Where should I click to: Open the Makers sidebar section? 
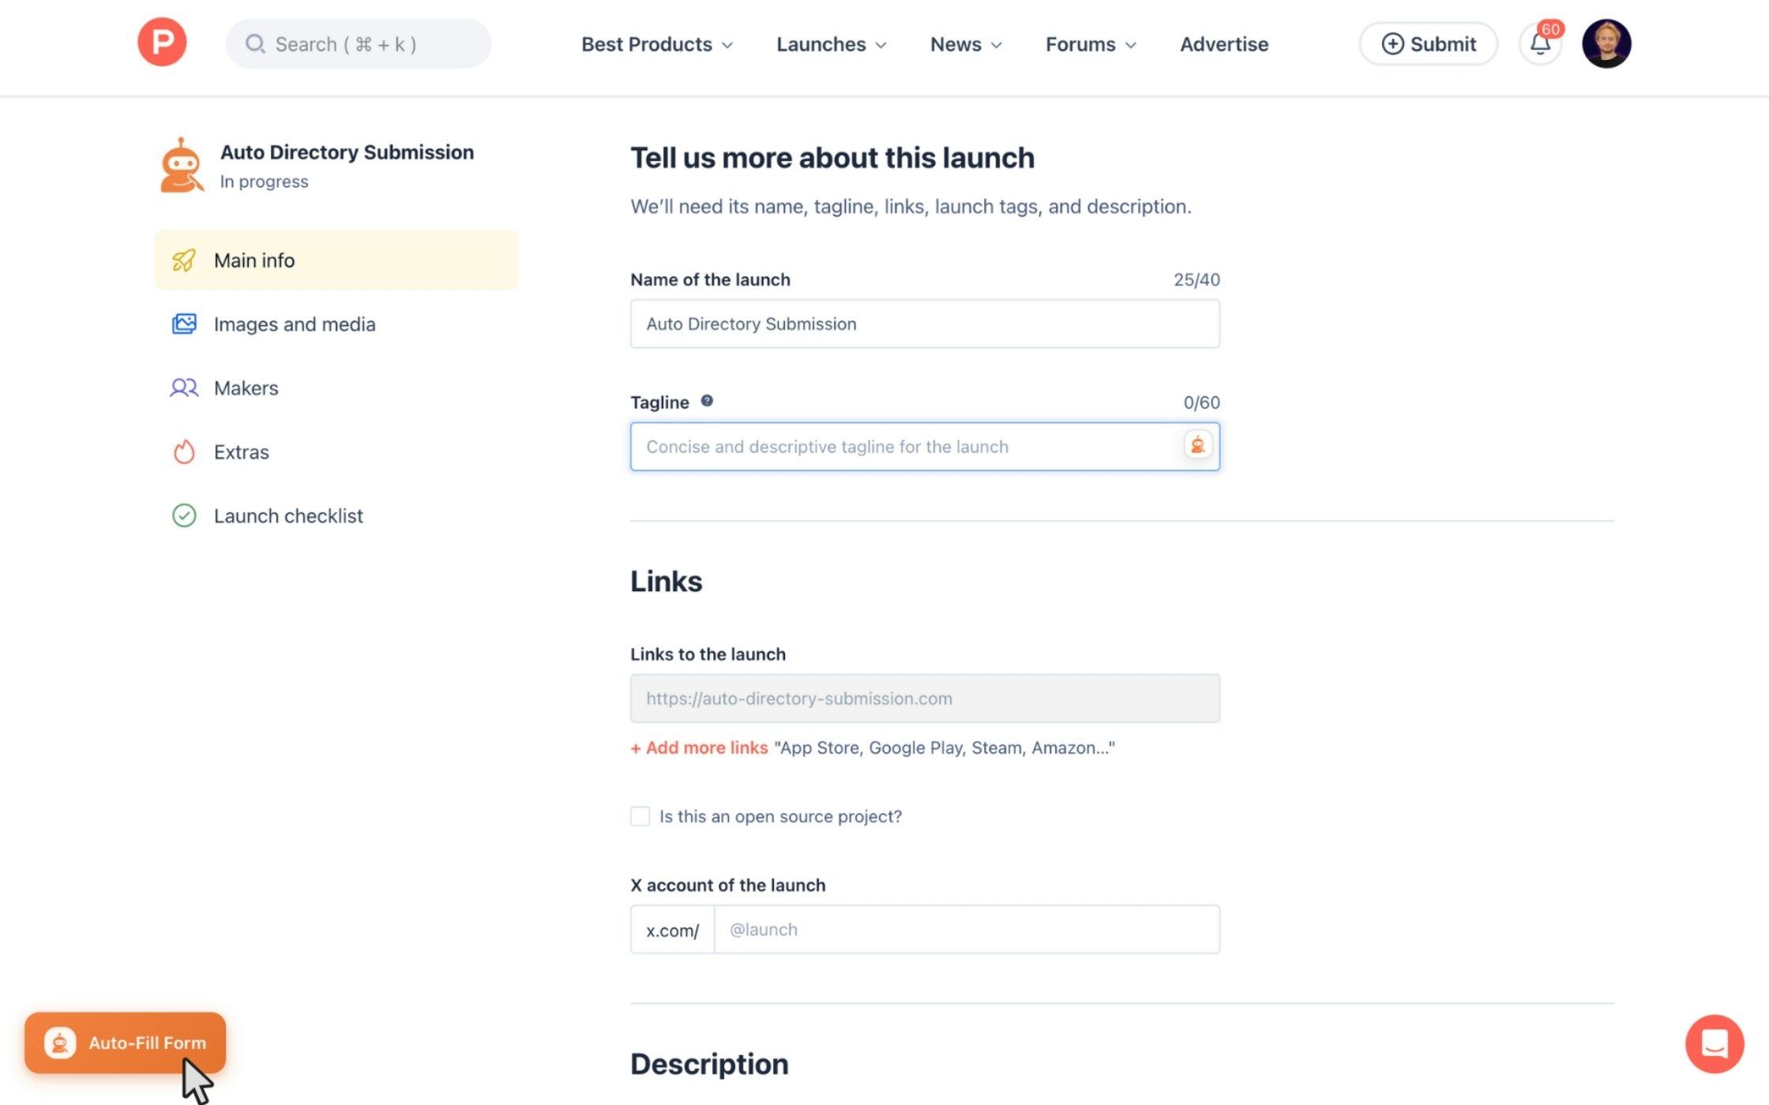click(246, 388)
